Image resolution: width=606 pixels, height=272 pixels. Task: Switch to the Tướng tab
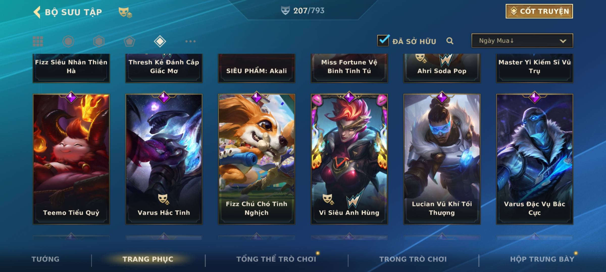click(45, 259)
